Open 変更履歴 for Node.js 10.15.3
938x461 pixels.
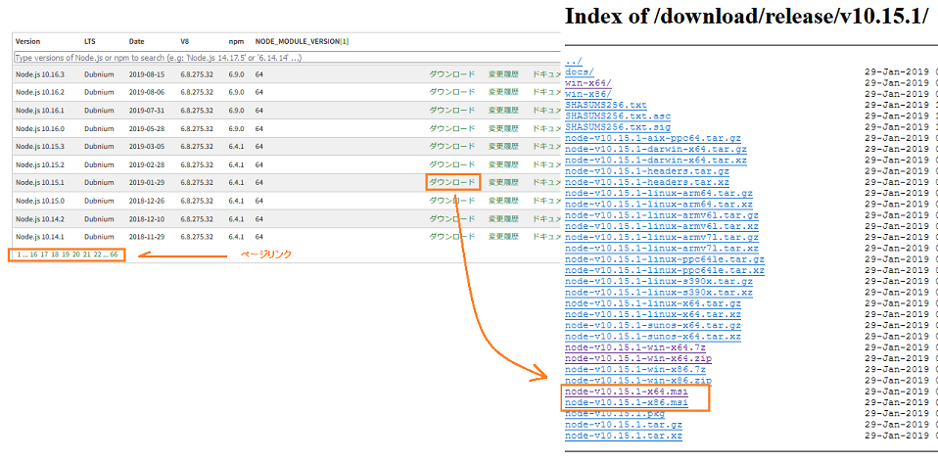[503, 147]
